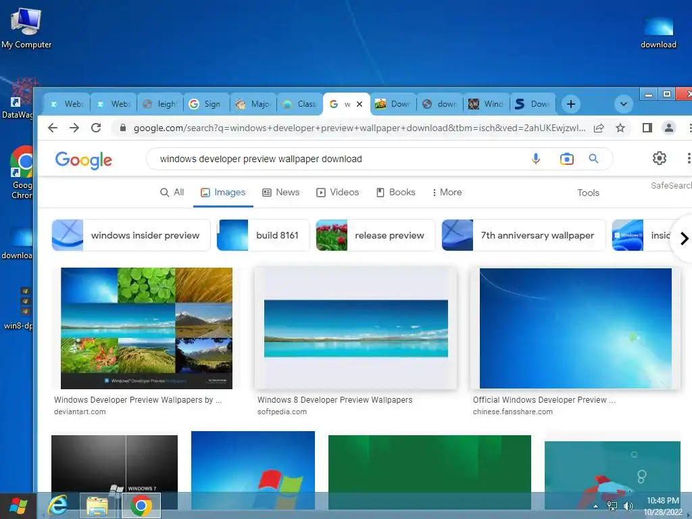692x519 pixels.
Task: Click the Google logo
Action: [83, 160]
